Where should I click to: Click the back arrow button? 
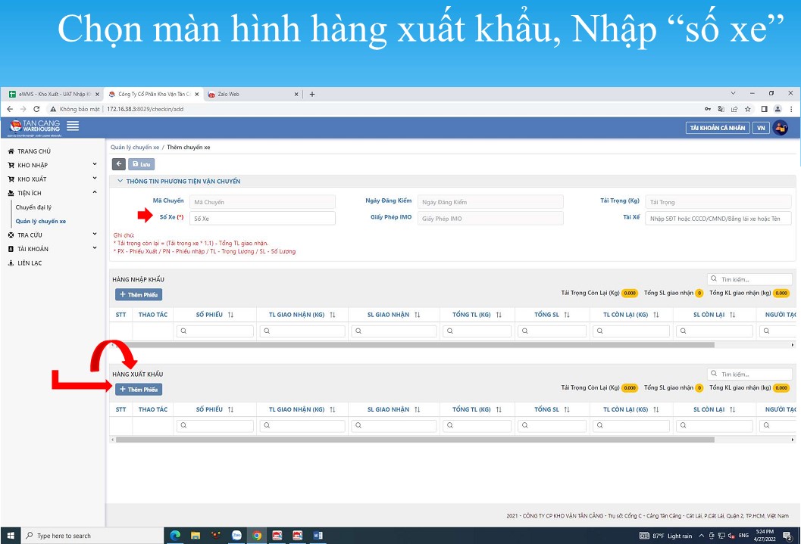coord(119,163)
